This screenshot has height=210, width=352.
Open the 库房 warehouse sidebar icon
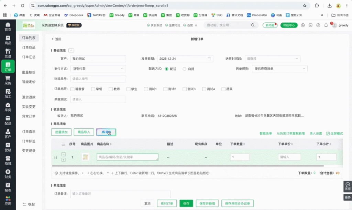[8, 107]
